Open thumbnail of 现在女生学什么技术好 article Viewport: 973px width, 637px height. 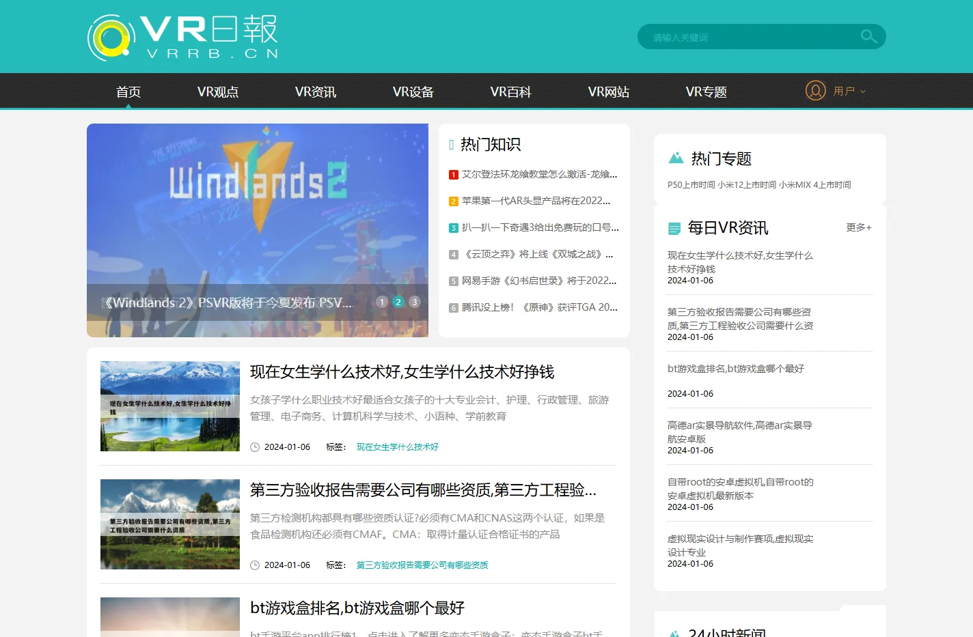170,406
